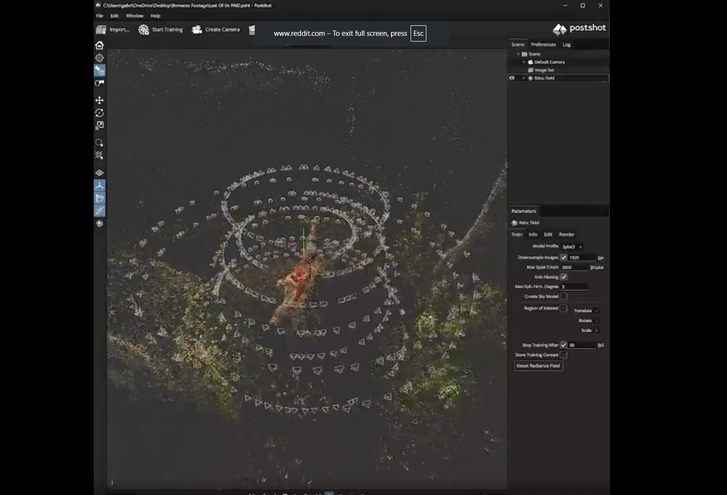Select the rotate tool icon
Viewport: 727px width, 495px height.
[99, 113]
